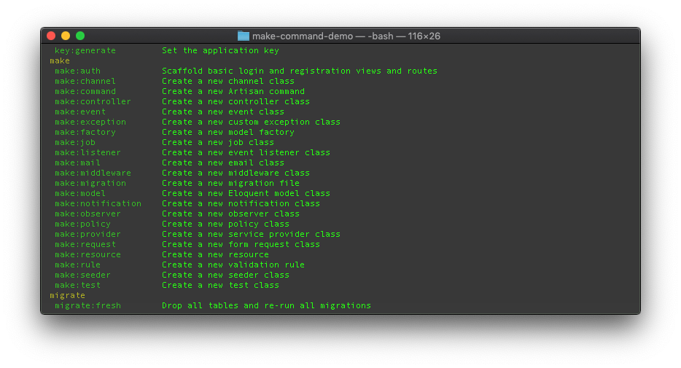Click 'Create a new observer class' text
681x368 pixels.
pyautogui.click(x=231, y=214)
